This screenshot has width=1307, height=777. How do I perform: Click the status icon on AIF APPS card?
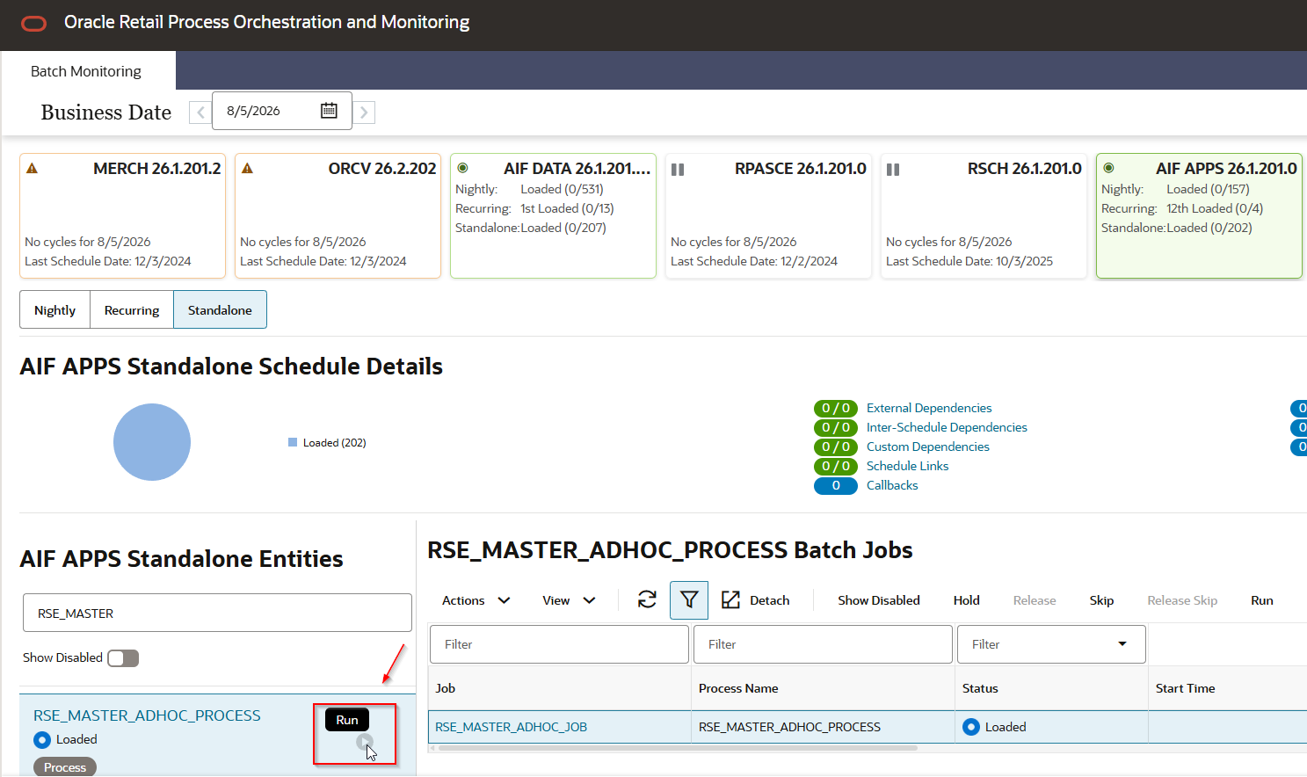[1108, 168]
